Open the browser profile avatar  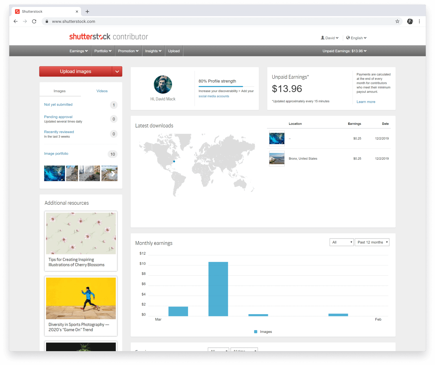click(410, 21)
